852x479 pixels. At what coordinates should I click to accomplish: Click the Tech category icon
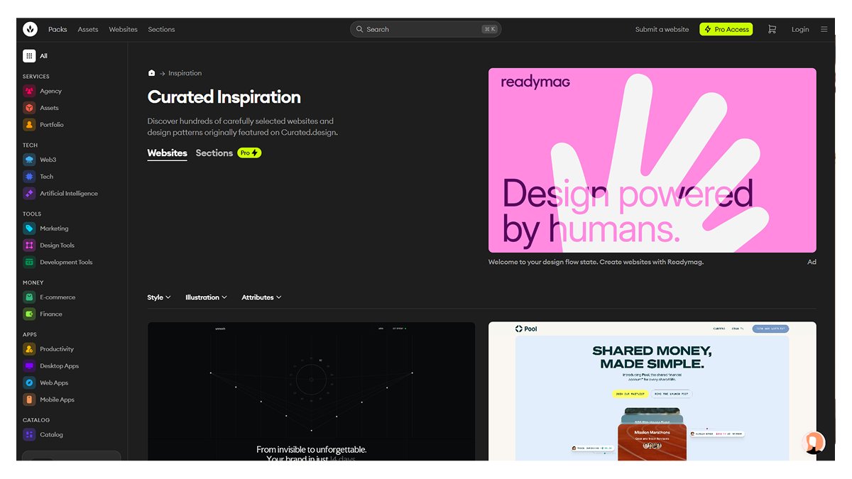pyautogui.click(x=29, y=177)
